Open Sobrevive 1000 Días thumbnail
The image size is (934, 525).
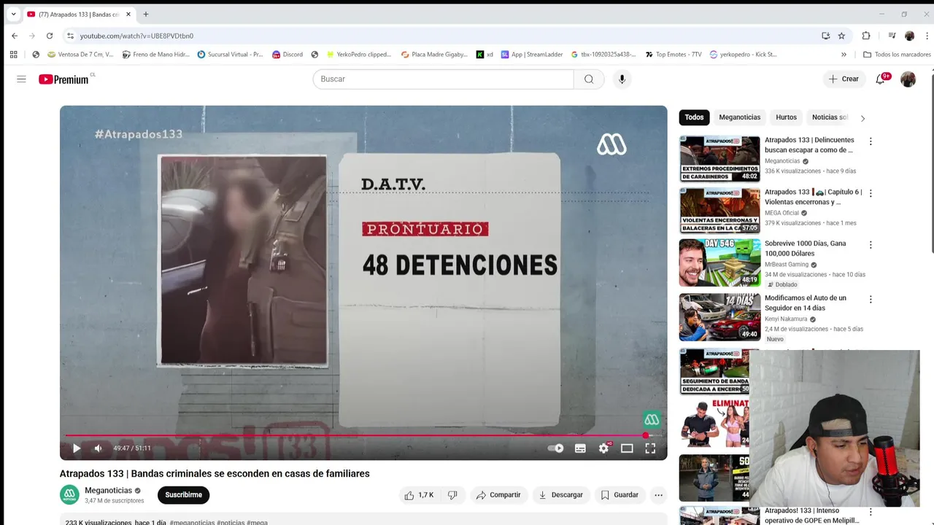pos(719,263)
